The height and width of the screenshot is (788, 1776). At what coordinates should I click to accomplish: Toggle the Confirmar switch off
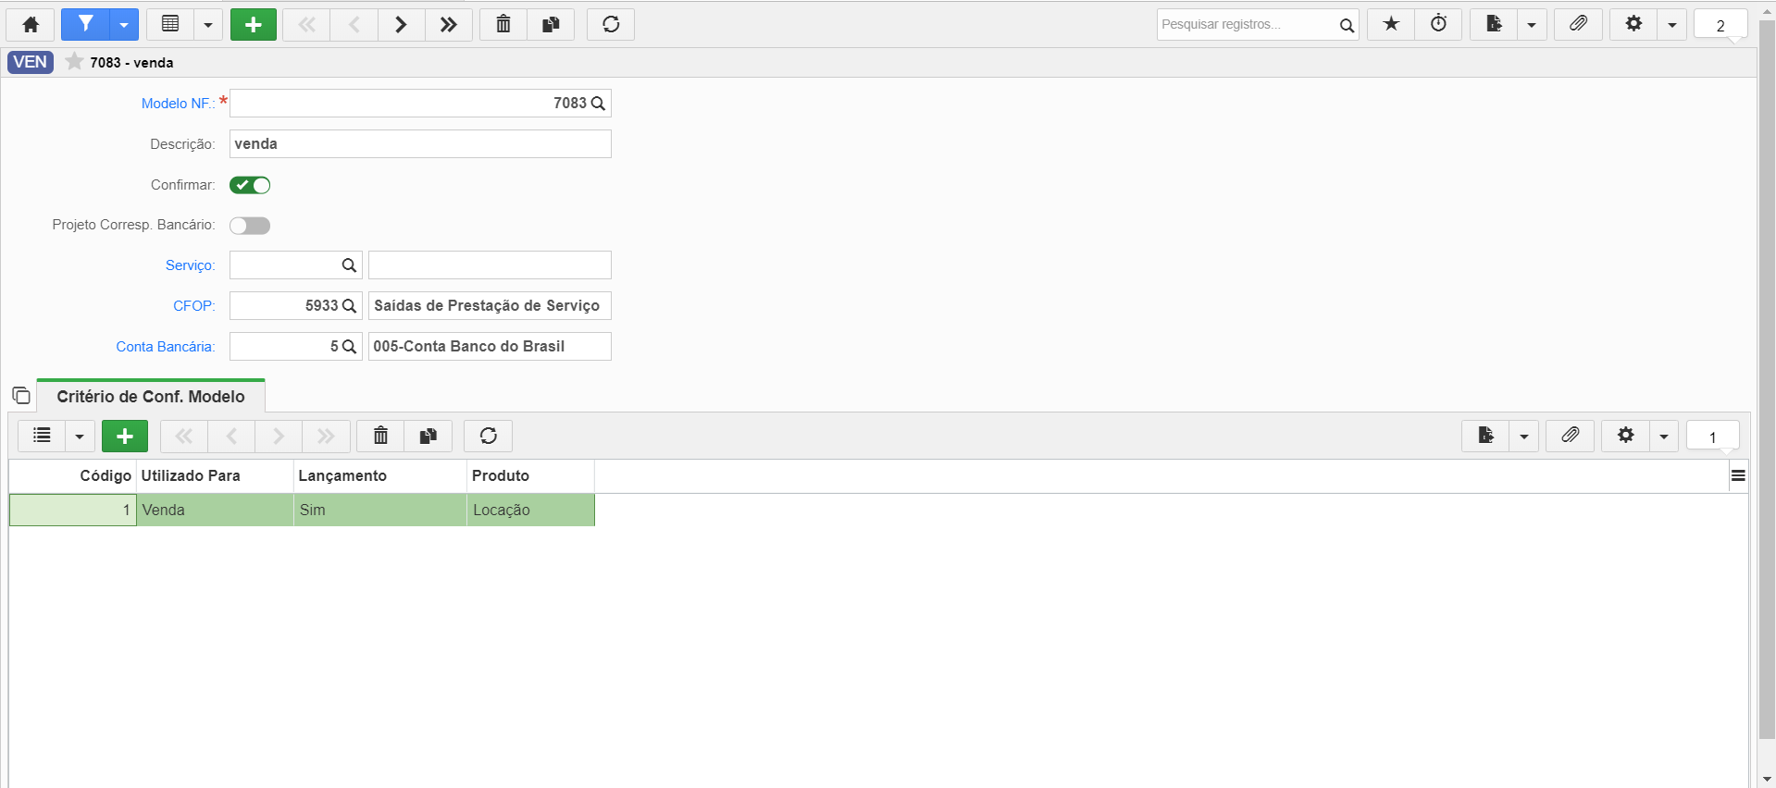coord(250,185)
